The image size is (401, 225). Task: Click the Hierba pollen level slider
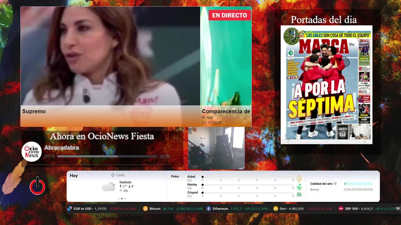click(248, 185)
